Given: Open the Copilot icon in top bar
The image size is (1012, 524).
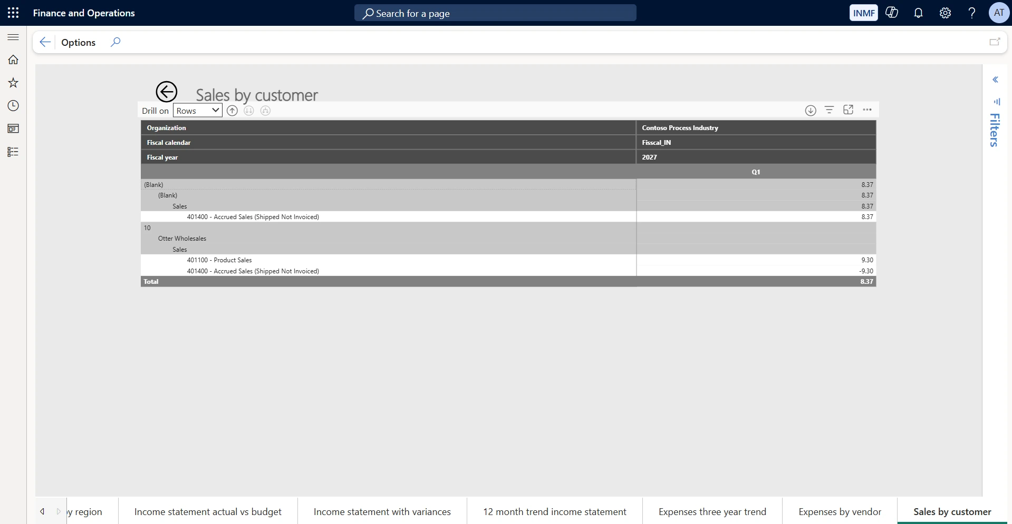Looking at the screenshot, I should 892,13.
